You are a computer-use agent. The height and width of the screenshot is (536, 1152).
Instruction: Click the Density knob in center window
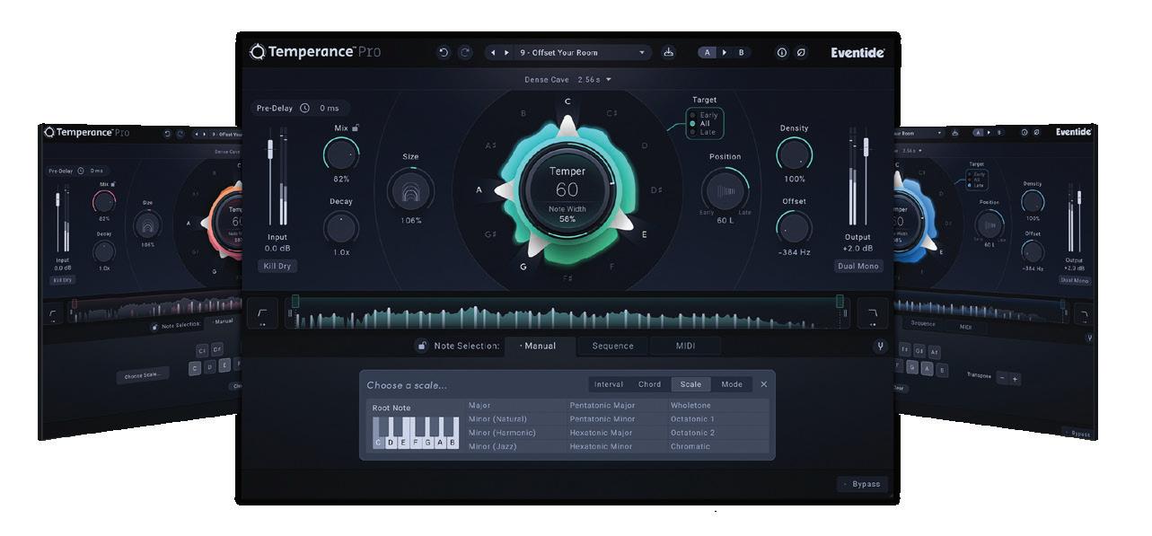coord(794,154)
